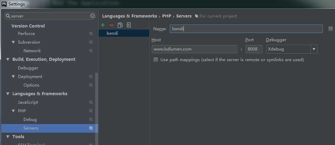Click the PhpStorm logo in title bar
335x145 pixels.
coord(4,4)
